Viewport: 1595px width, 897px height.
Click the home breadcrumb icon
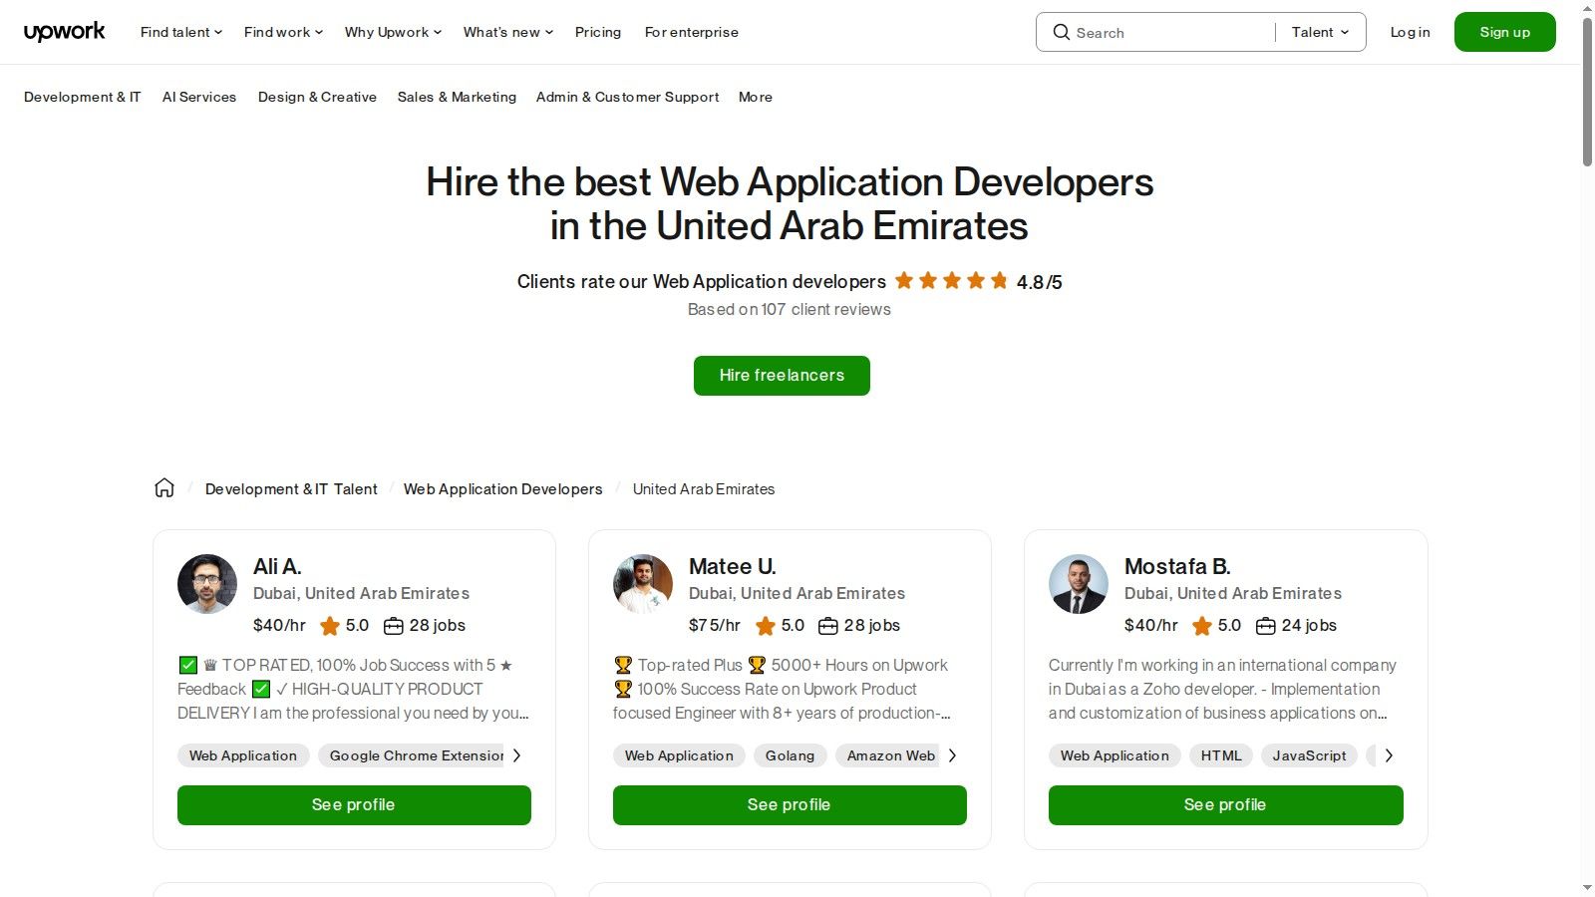point(164,488)
